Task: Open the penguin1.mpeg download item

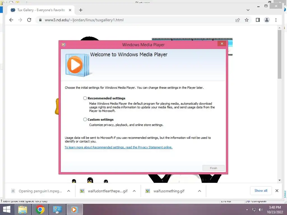Action: click(x=40, y=191)
